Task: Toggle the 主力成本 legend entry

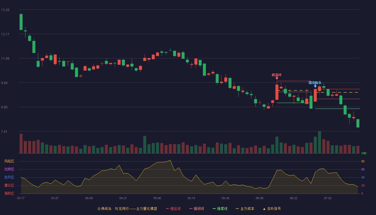Action: click(x=245, y=209)
